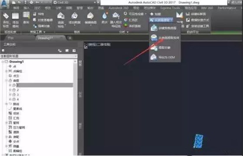Expand surface 2 in Toolspace tree

pyautogui.click(x=10, y=90)
